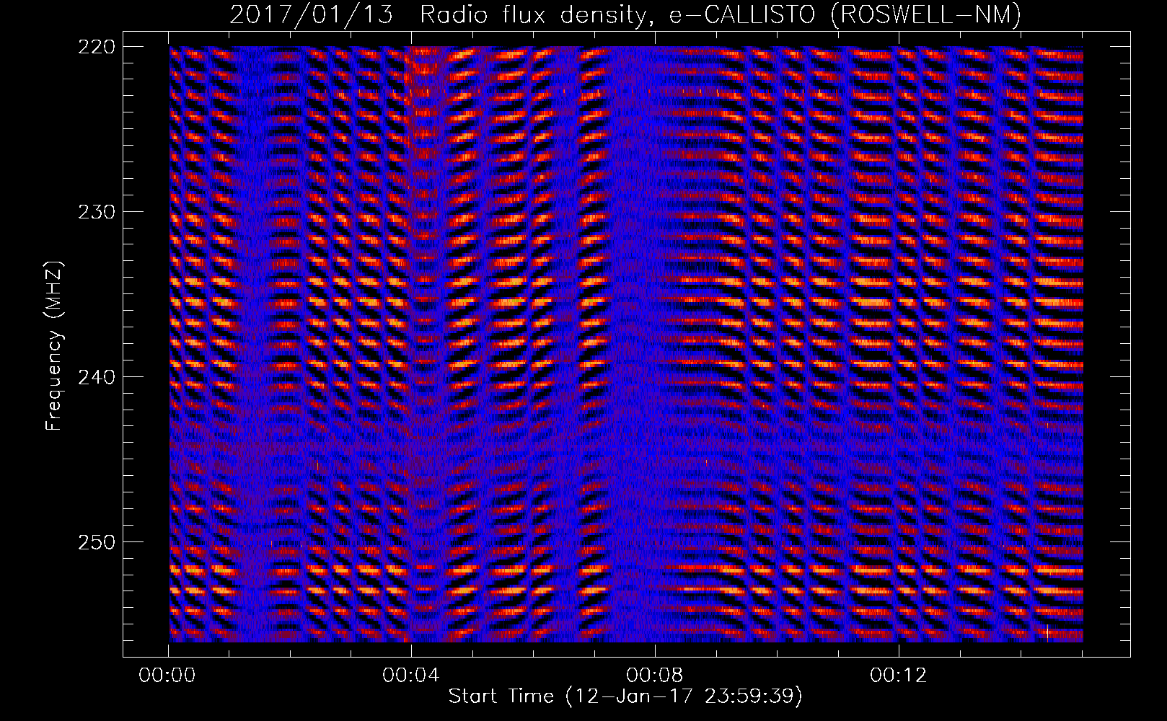Screen dimensions: 1167x721
Task: Click the 220 frequency tick label
Action: point(95,47)
